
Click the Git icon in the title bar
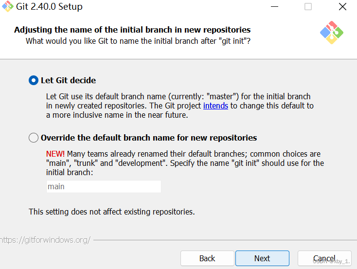click(x=8, y=6)
